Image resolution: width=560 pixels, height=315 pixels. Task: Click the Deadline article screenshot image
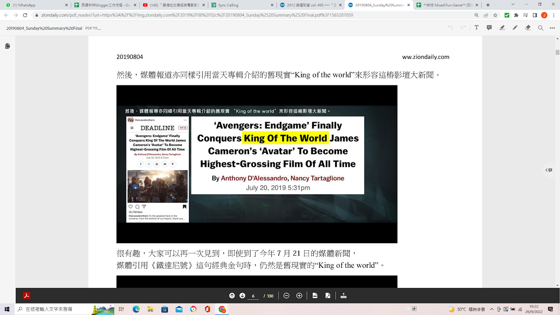pos(157,169)
